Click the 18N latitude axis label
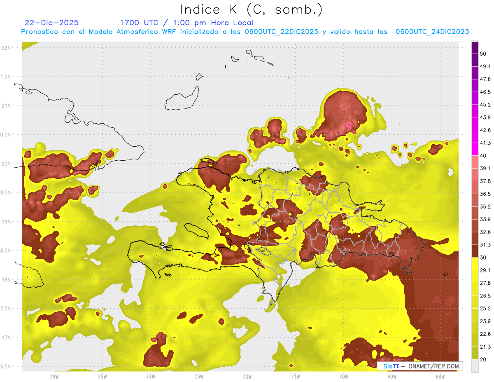Viewport: 494px width, 382px height. pyautogui.click(x=7, y=279)
